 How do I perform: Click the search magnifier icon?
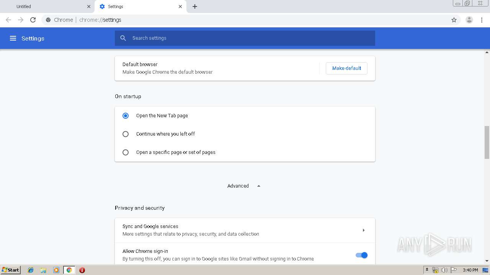pos(123,38)
